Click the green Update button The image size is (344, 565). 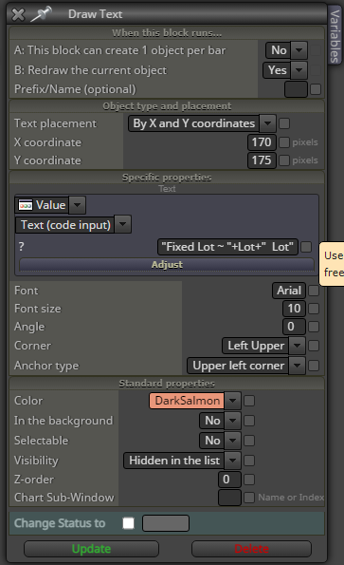[x=91, y=549]
